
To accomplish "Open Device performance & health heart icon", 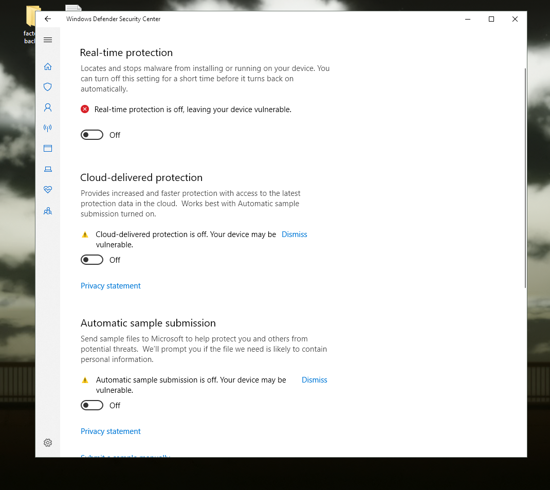I will pos(48,190).
